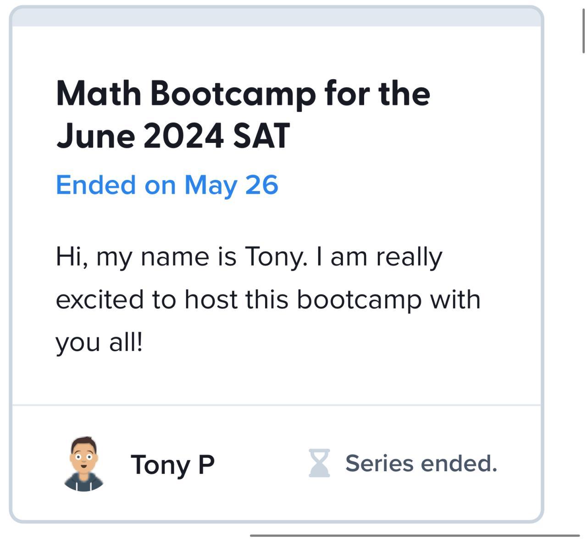Select the Series ended status label
Image resolution: width=587 pixels, height=539 pixels.
pos(421,463)
